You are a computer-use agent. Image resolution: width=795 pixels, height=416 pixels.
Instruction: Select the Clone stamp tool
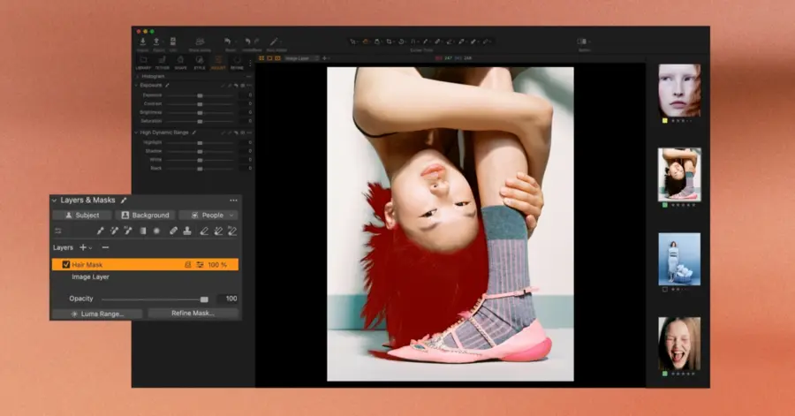pyautogui.click(x=187, y=231)
